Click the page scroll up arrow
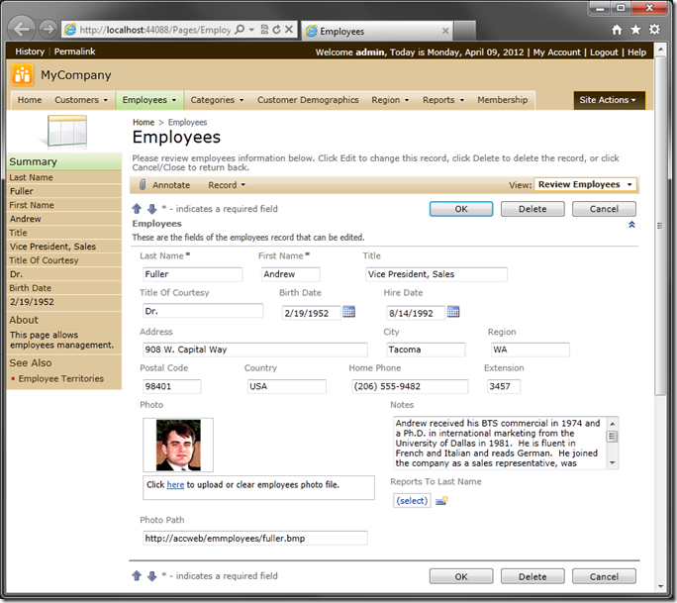This screenshot has width=677, height=603. click(660, 50)
